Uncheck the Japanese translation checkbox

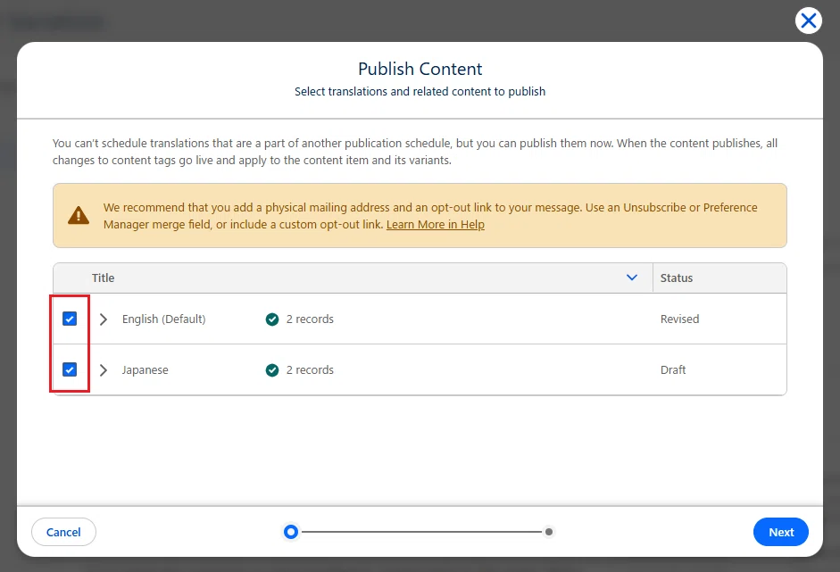70,369
